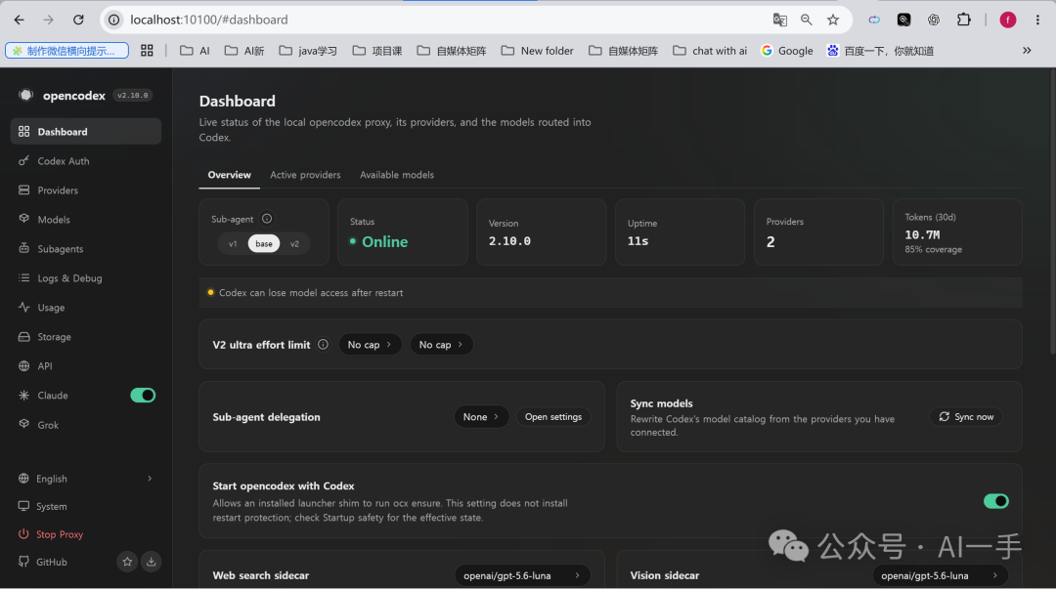Open the java学习 bookmark folder
The height and width of the screenshot is (589, 1056).
point(308,51)
